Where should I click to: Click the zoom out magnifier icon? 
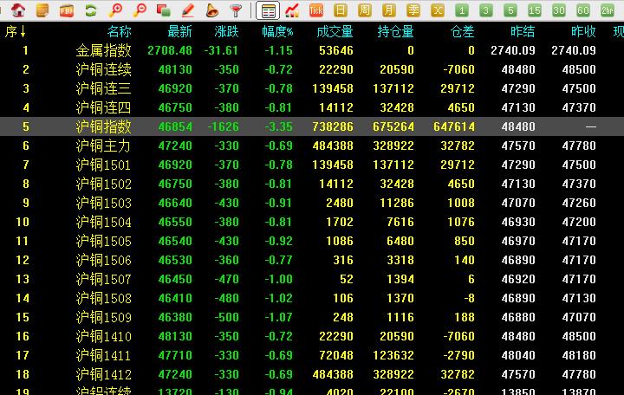point(140,10)
